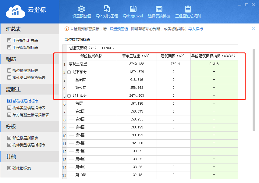Viewport: 259px width, 183px height.
Task: Click the 197.198 quantity cell
Action: tap(137, 104)
